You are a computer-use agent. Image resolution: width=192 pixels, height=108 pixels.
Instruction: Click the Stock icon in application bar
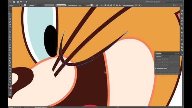[18, 2]
